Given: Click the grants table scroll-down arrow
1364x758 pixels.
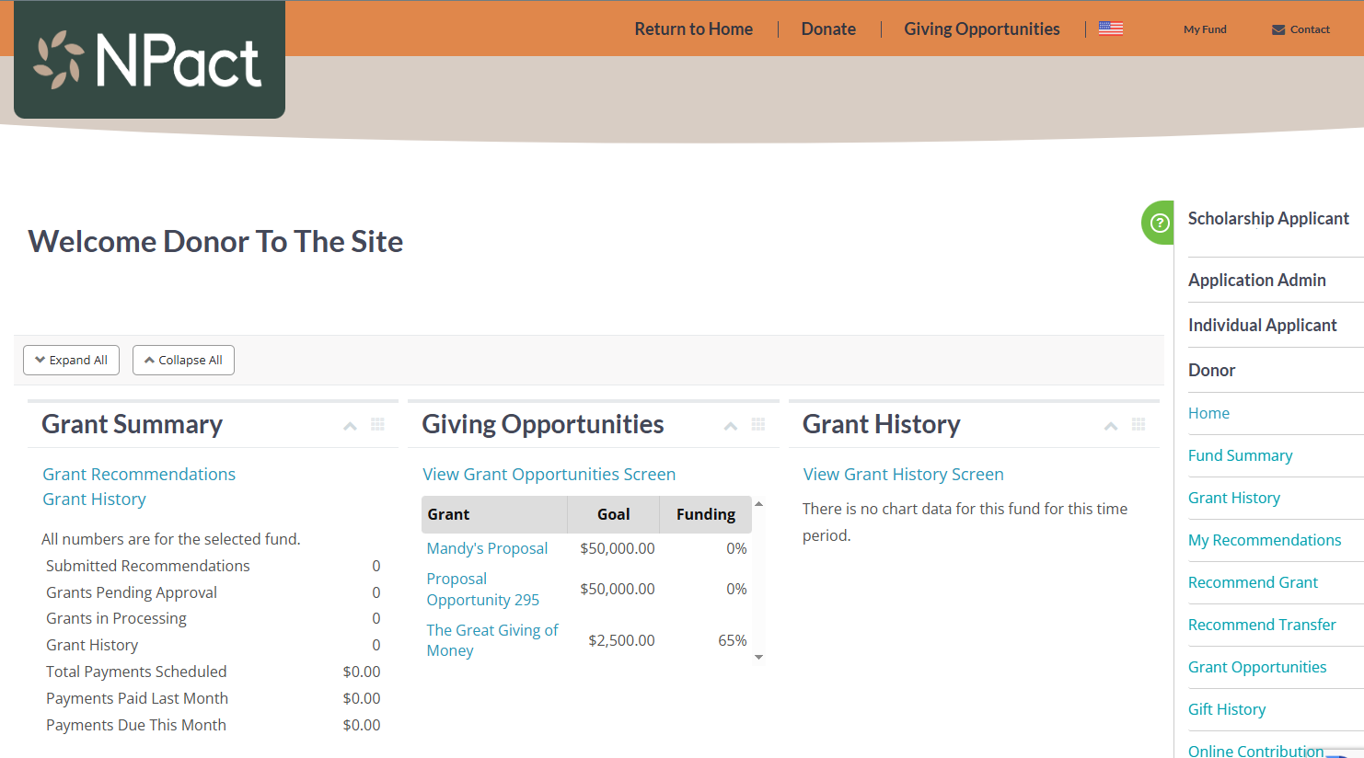Looking at the screenshot, I should click(x=758, y=657).
